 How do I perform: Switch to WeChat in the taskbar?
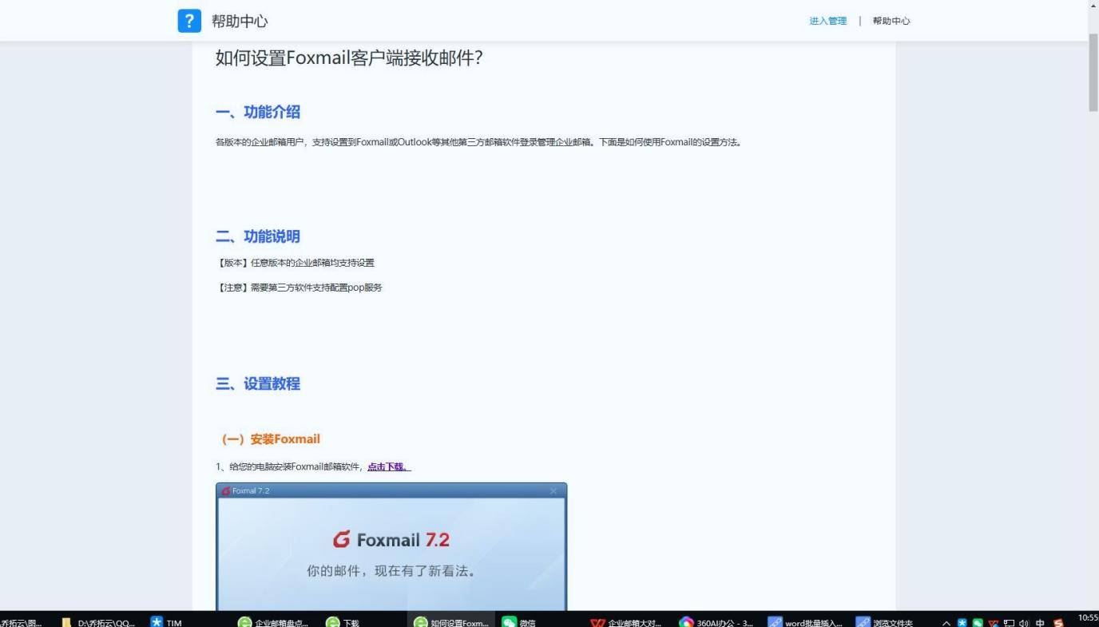pos(518,622)
